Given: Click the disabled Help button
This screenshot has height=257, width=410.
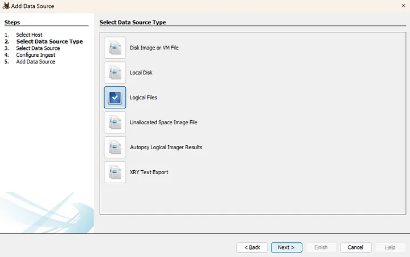Looking at the screenshot, I should [x=390, y=247].
